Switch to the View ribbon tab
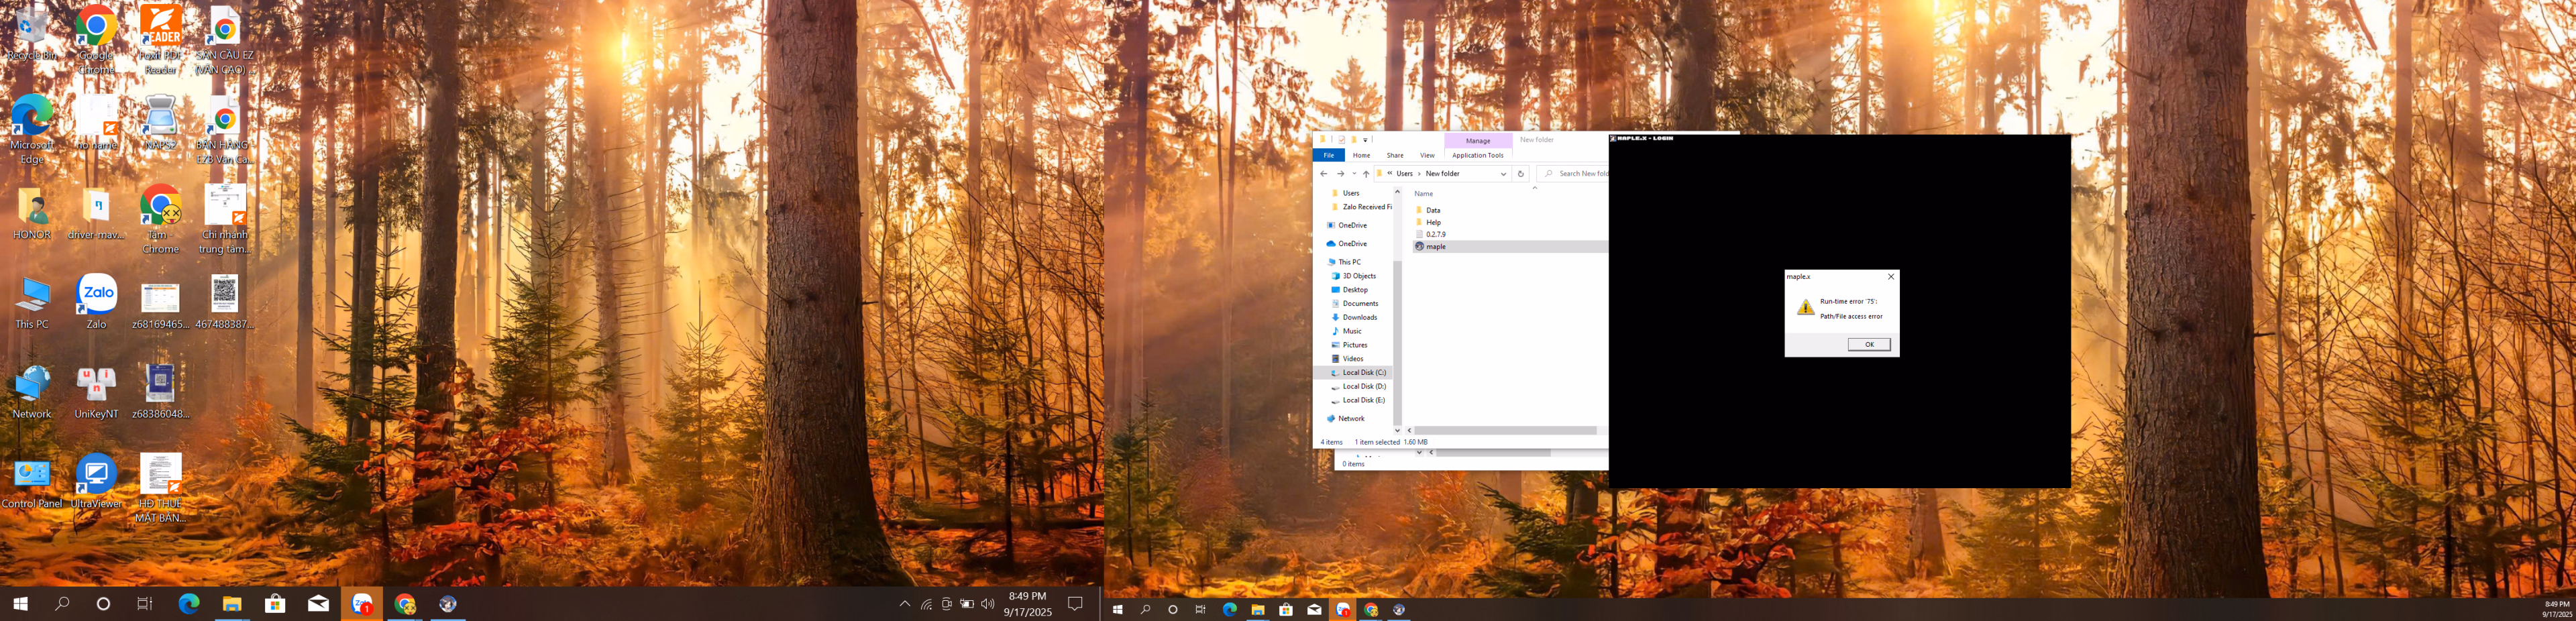 [x=1427, y=155]
